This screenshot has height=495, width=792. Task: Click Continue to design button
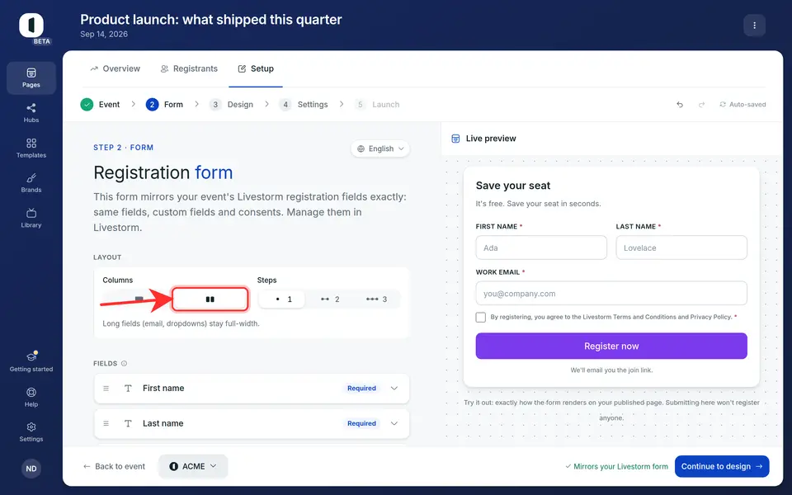pos(722,466)
